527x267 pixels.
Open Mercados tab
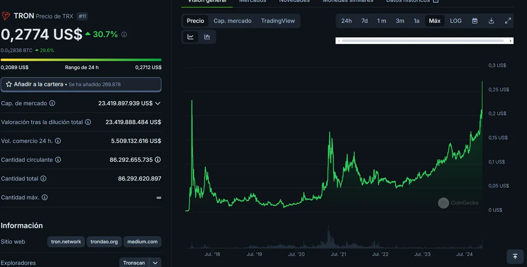(252, 1)
